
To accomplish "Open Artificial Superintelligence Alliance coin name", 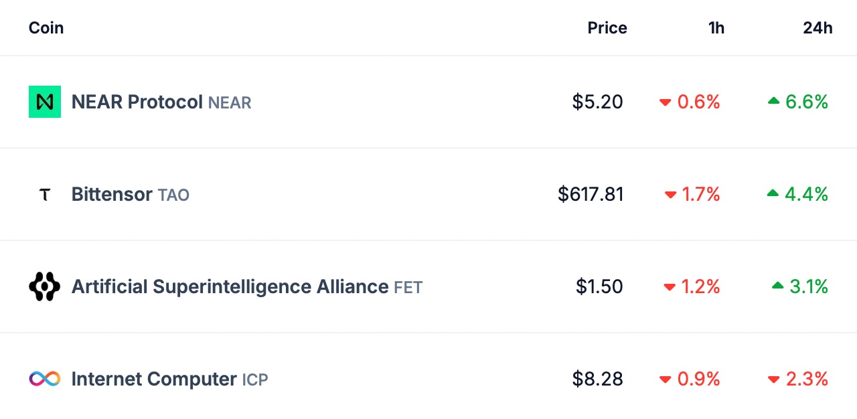I will tap(230, 286).
